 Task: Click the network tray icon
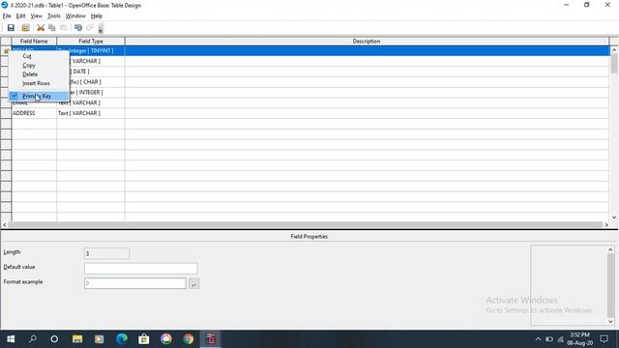point(561,339)
